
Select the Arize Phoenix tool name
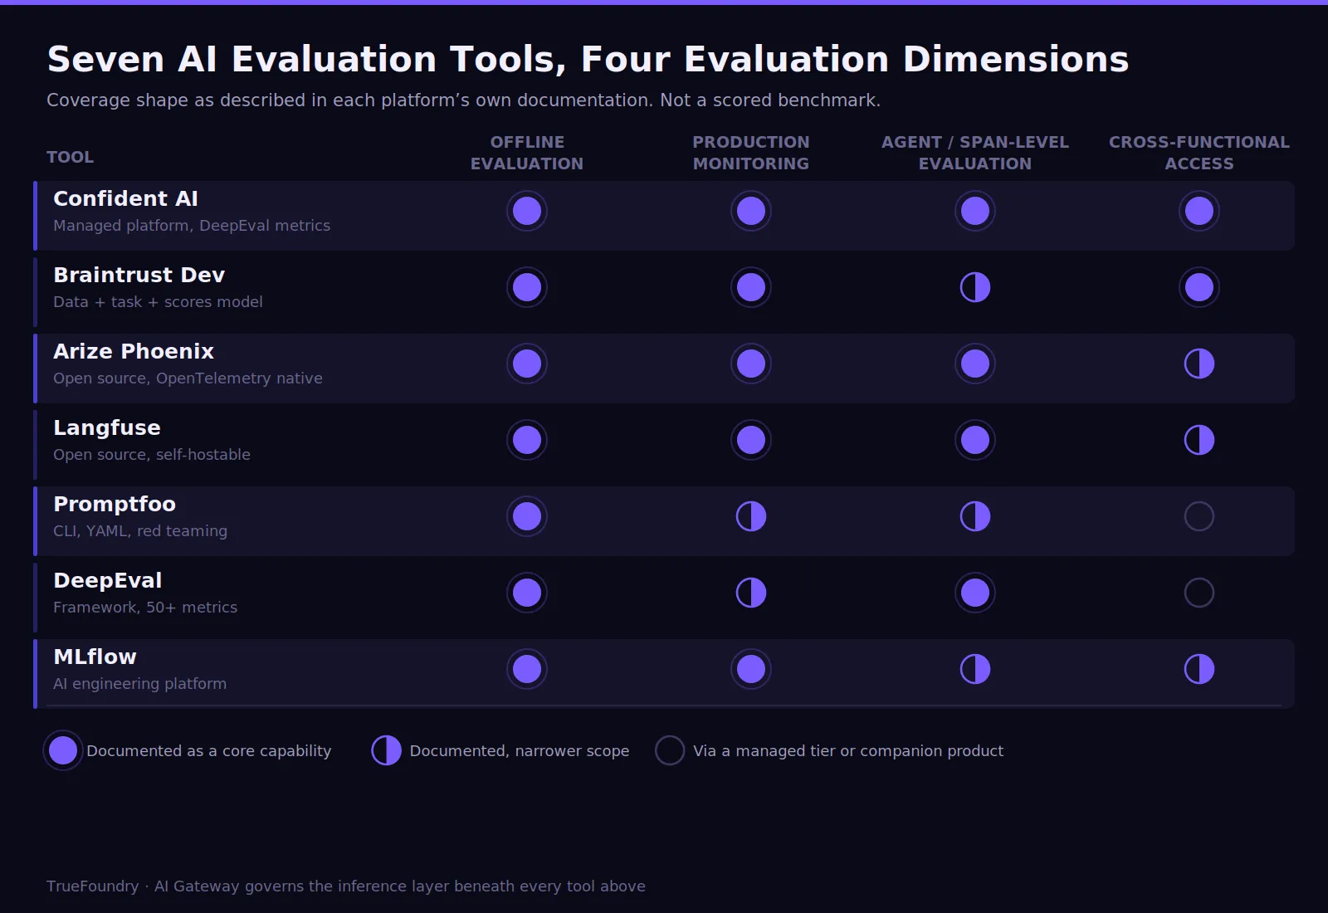pos(134,351)
